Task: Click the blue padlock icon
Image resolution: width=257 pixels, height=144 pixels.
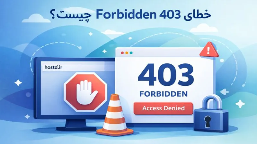Action: pos(211,114)
